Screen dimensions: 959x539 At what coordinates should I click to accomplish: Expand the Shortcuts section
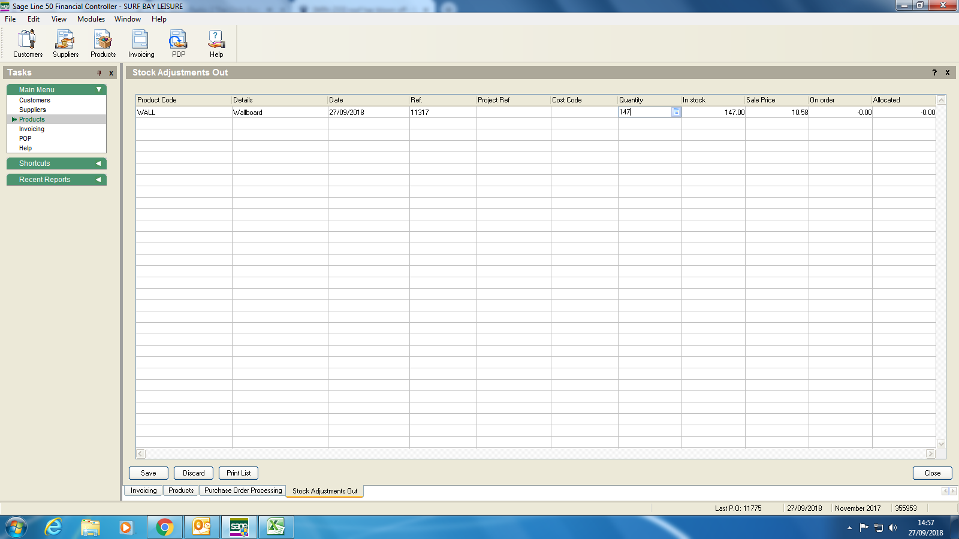point(98,163)
